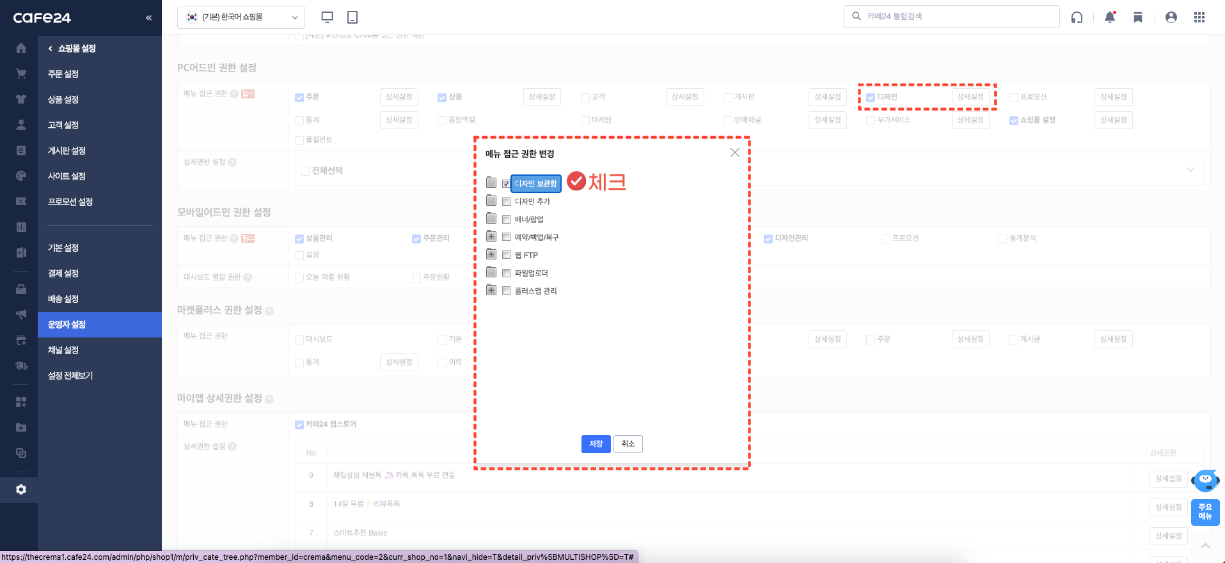Open 게시판 설정 menu
Screen dimensions: 1225x563
[67, 151]
